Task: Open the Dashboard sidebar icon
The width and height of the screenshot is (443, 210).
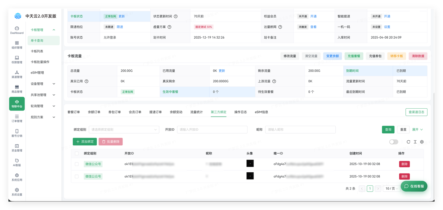Action: 17,30
